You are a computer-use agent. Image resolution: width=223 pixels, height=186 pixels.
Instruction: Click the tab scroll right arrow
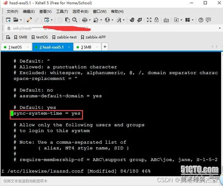217,46
